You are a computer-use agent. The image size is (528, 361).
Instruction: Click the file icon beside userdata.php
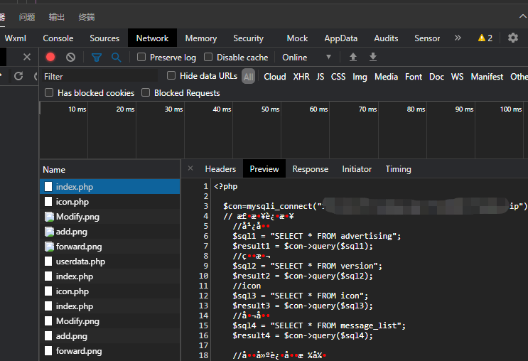[48, 262]
